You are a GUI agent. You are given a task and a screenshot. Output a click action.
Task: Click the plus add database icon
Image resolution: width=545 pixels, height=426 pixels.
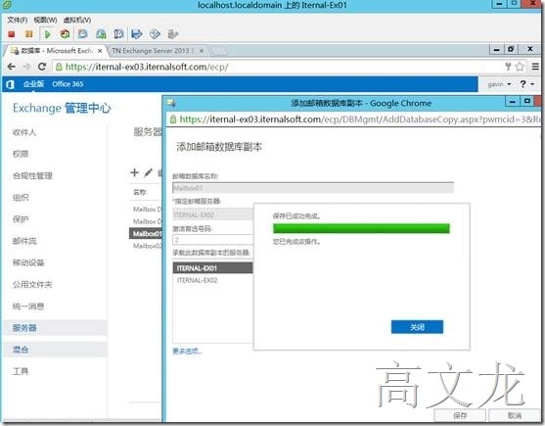(x=134, y=172)
